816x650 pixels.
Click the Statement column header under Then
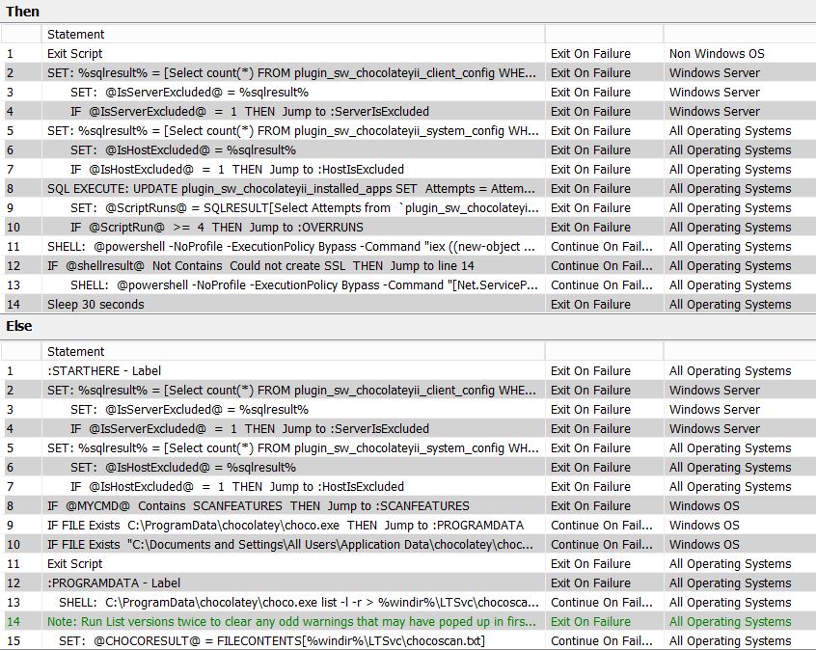tap(76, 35)
